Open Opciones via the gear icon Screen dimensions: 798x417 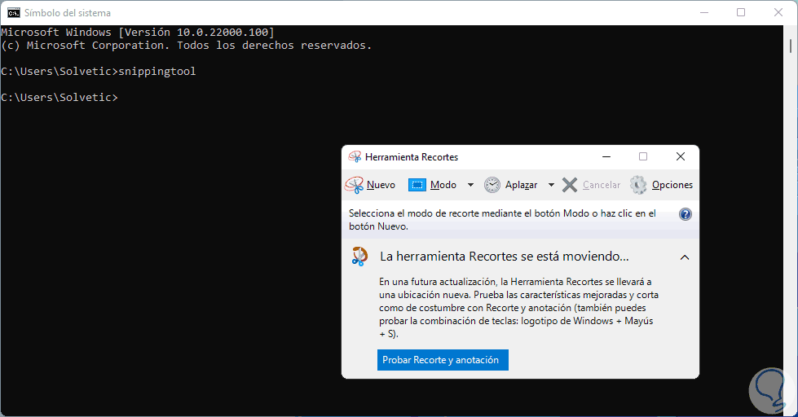coord(638,185)
